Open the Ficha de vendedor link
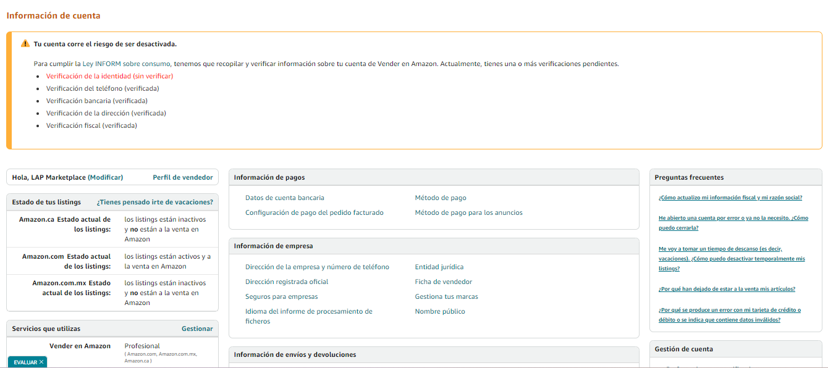 (x=444, y=282)
